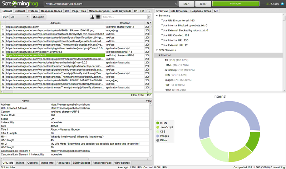Click the Clear button
The height and width of the screenshot is (169, 286).
[203, 4]
